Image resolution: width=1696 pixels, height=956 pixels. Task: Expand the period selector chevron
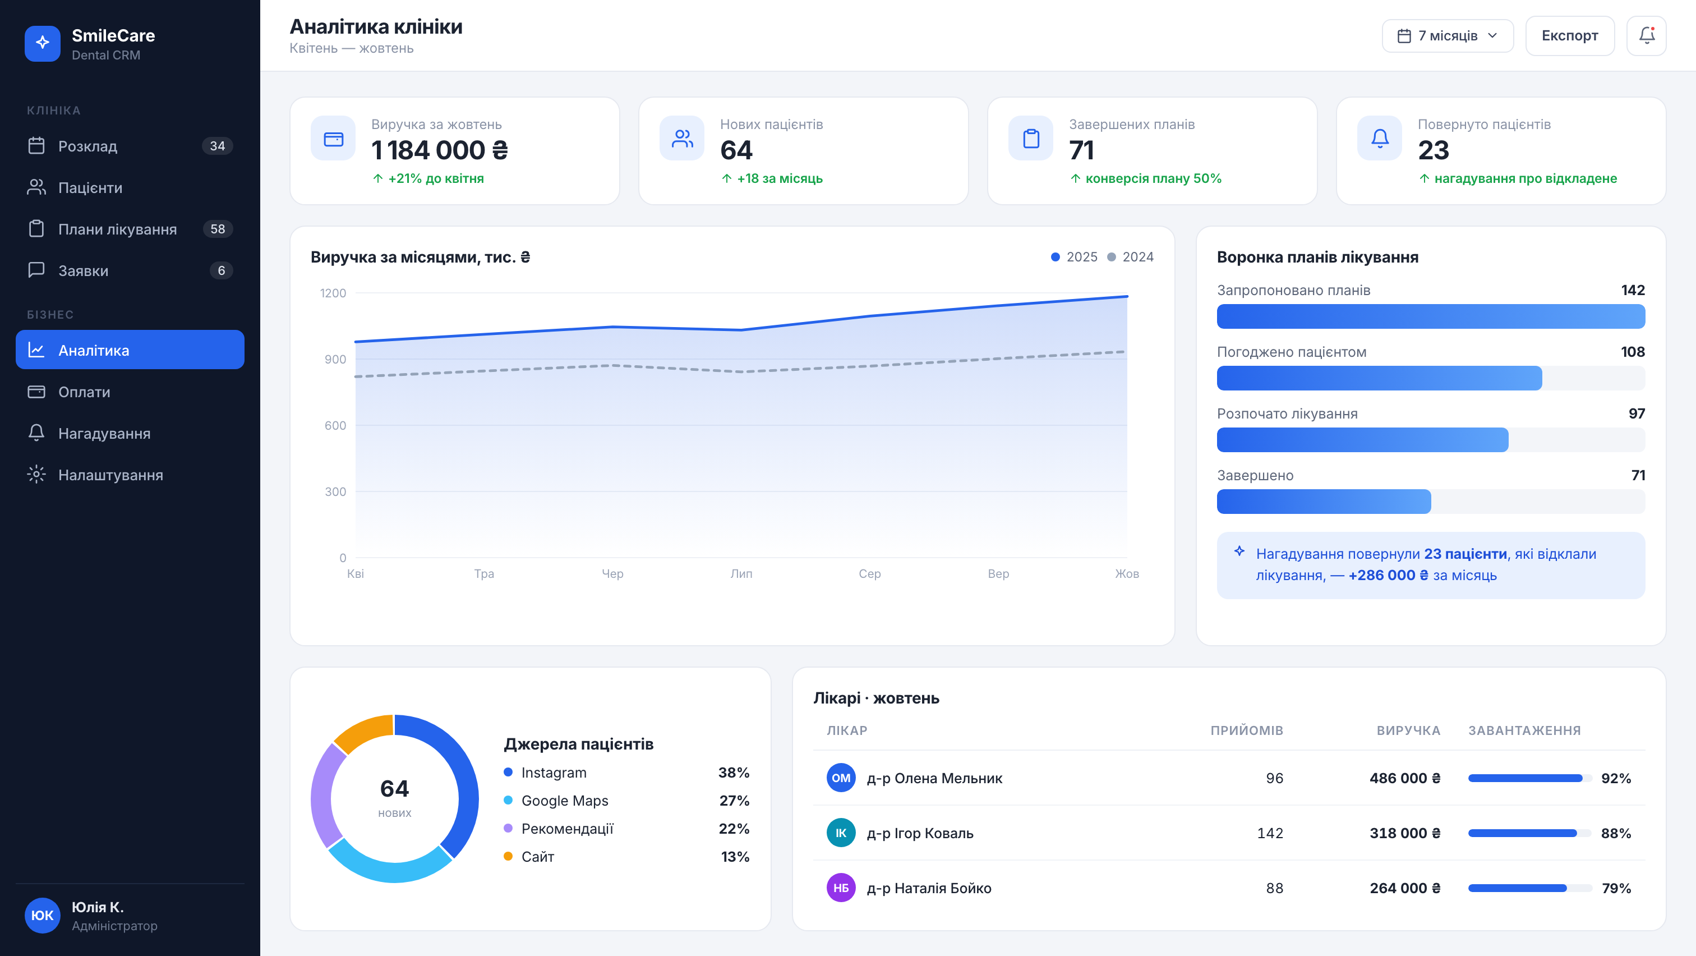coord(1492,35)
